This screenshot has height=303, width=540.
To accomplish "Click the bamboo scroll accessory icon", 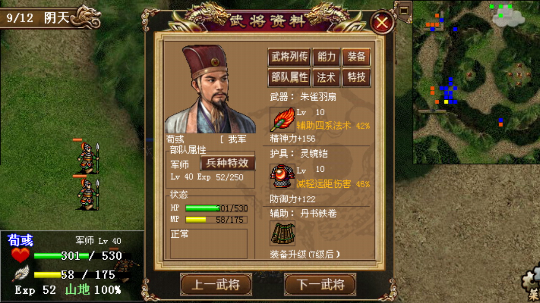I will click(x=282, y=233).
